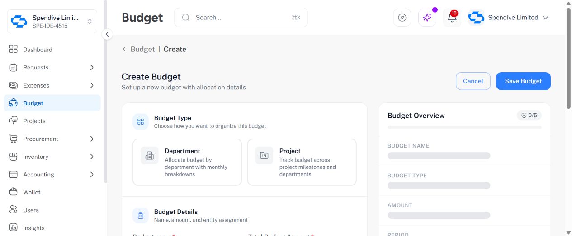Click the Users icon in sidebar

tap(14, 210)
